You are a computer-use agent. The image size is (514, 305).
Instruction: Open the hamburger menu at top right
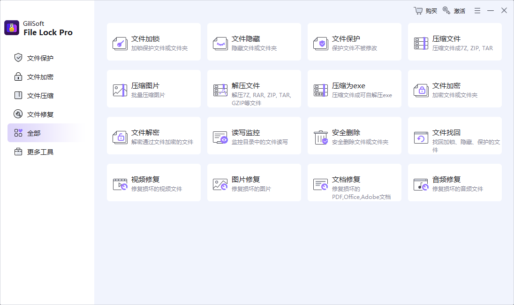(477, 10)
